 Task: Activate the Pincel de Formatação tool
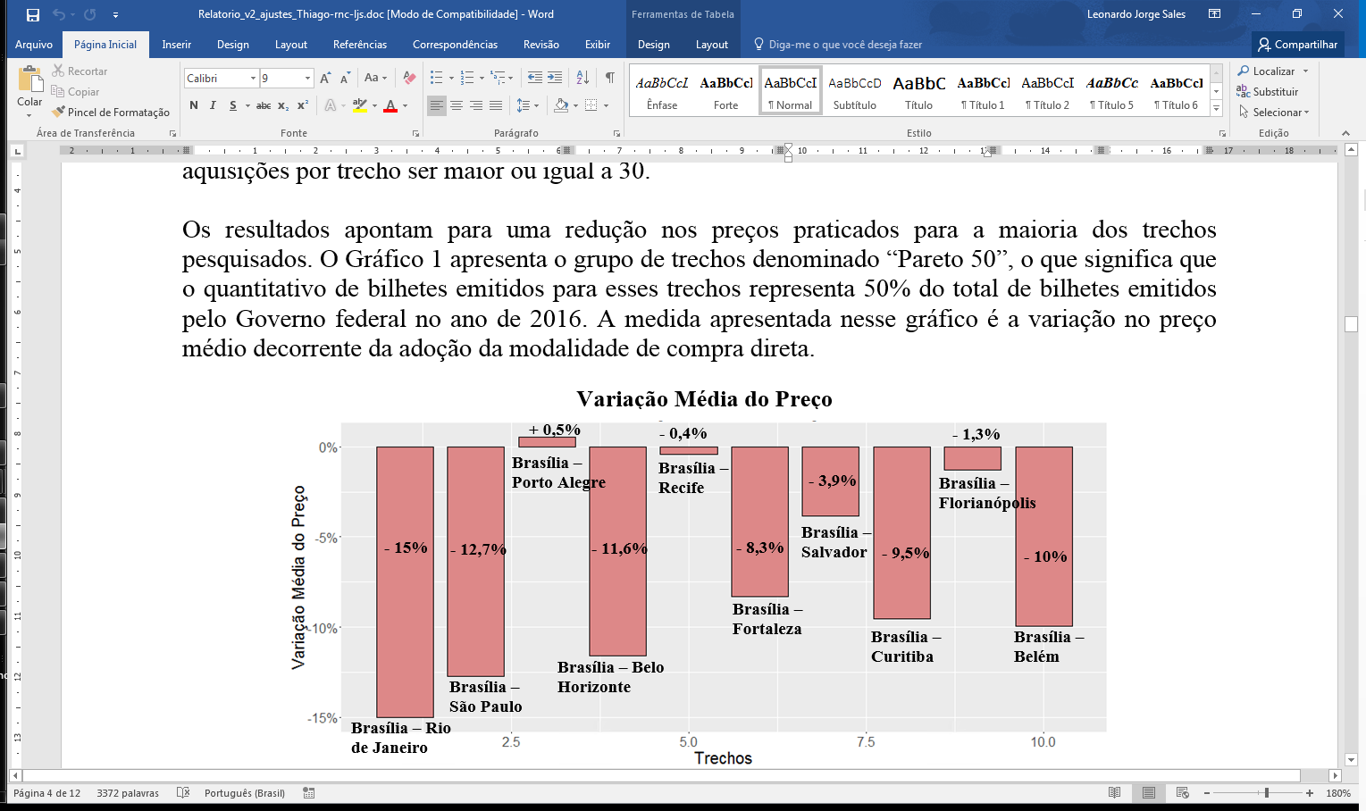click(59, 112)
